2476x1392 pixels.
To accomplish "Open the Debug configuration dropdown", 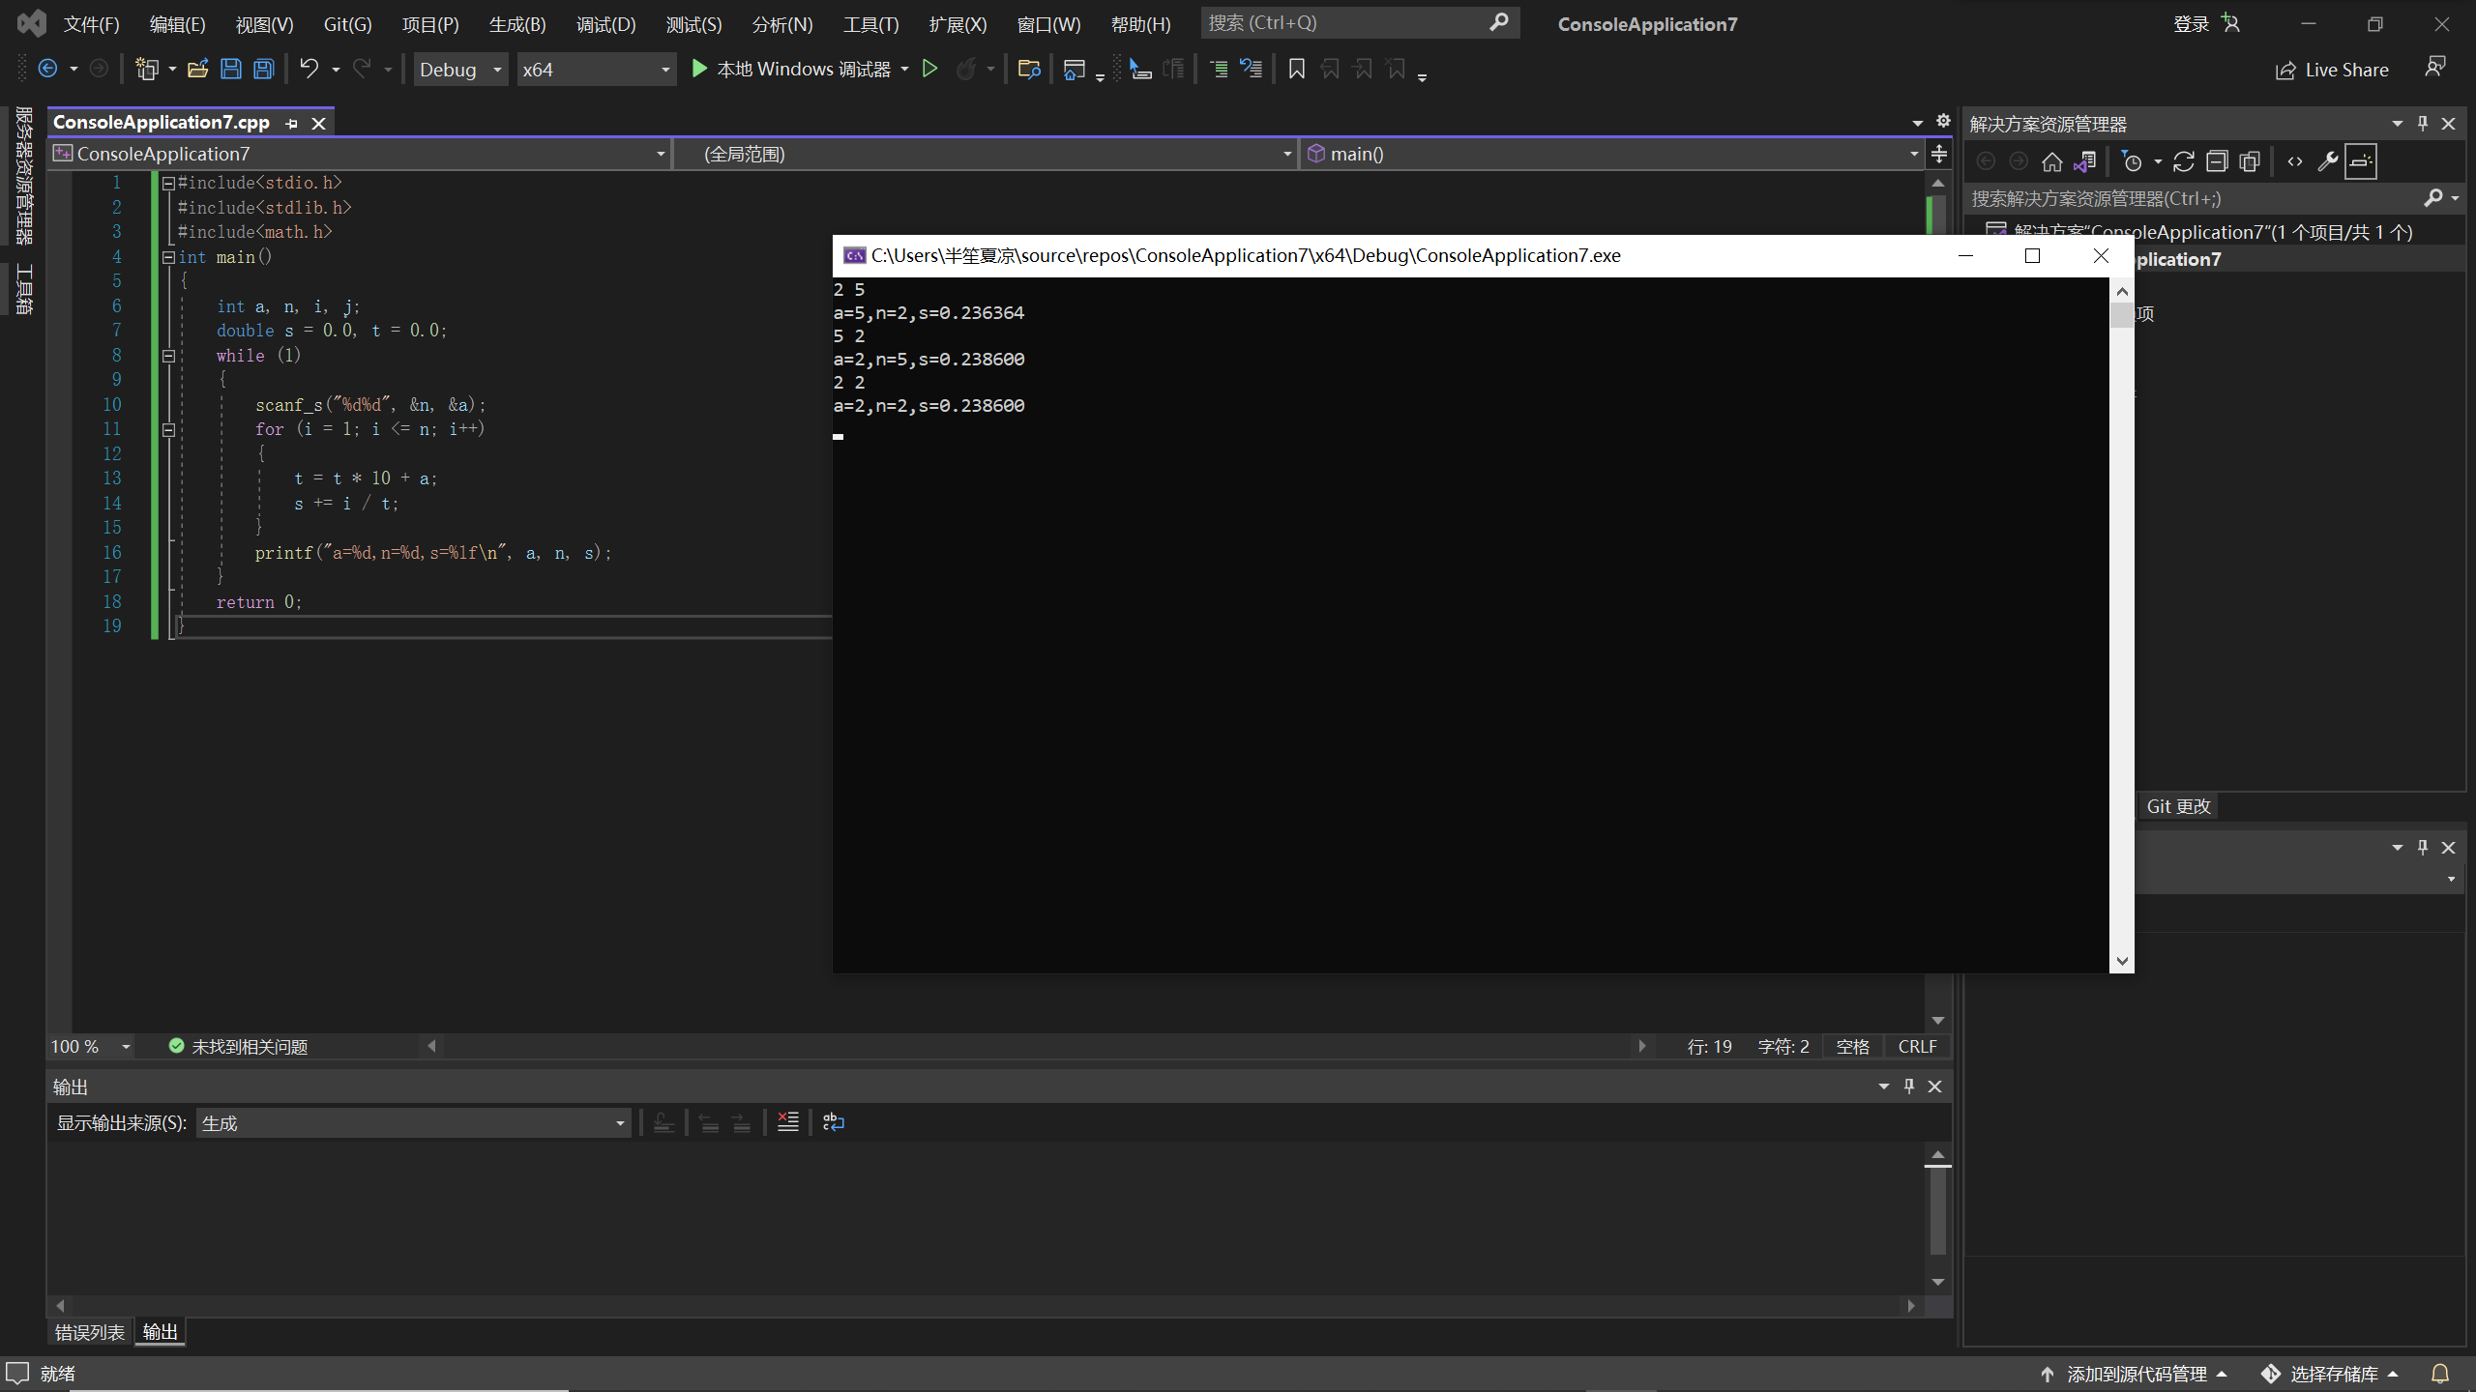I will pyautogui.click(x=460, y=70).
